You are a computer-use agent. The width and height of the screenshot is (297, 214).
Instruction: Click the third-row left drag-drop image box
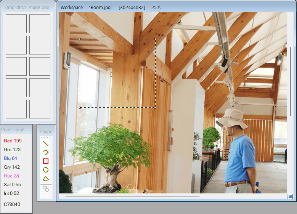(x=16, y=66)
